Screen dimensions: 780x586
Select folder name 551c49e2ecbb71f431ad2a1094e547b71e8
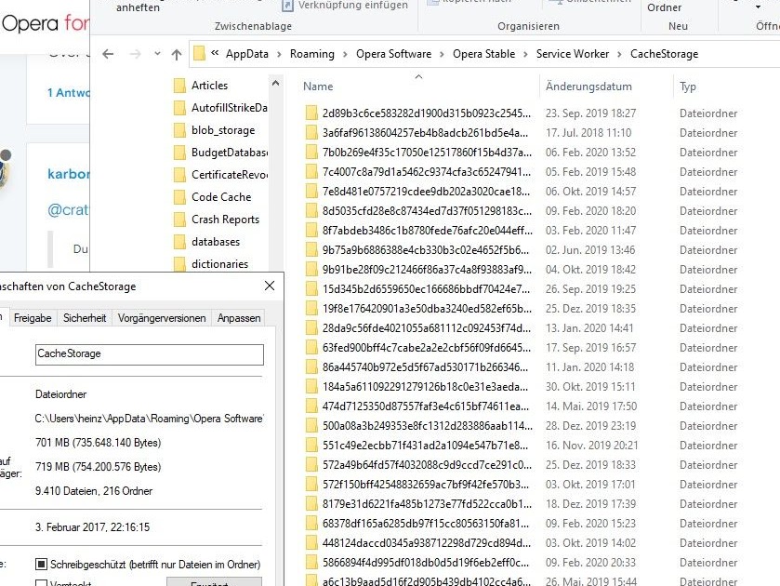(x=425, y=446)
